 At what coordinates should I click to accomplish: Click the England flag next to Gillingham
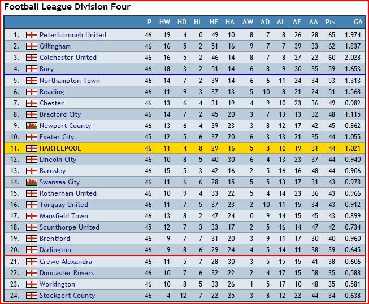coord(32,46)
